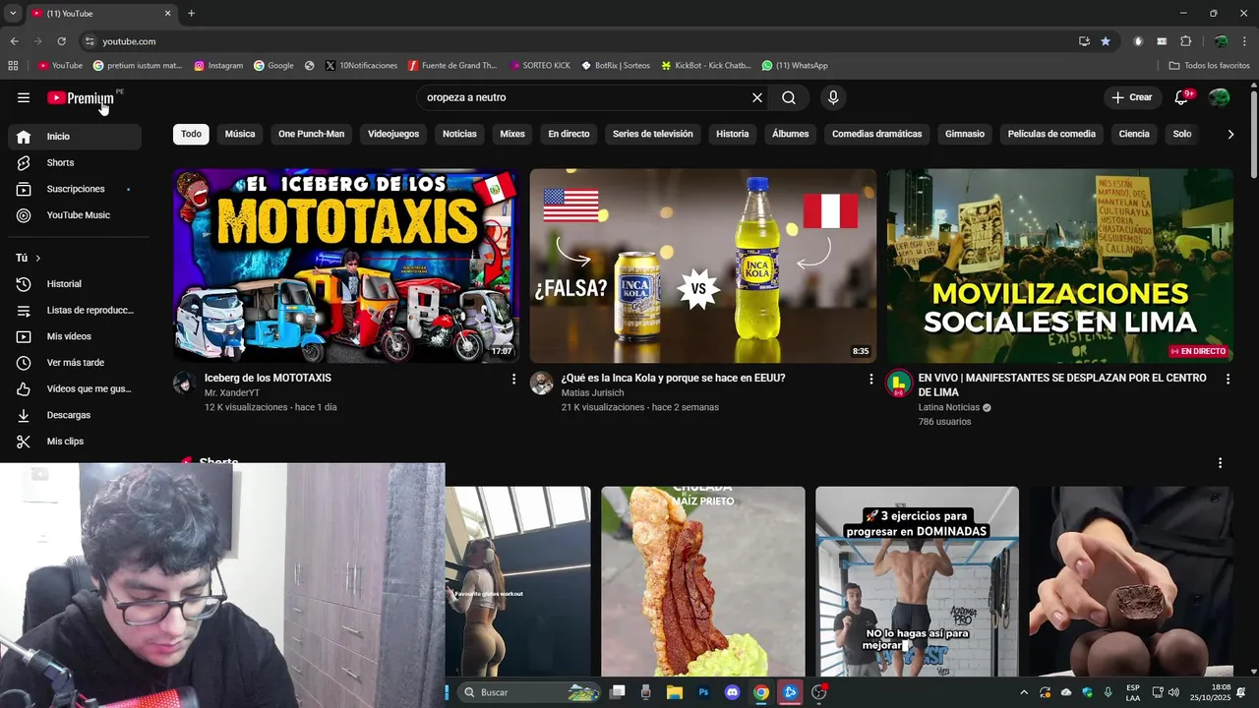The image size is (1259, 708).
Task: Play the Iceberg de los Mototaxis thumbnail
Action: pos(346,265)
